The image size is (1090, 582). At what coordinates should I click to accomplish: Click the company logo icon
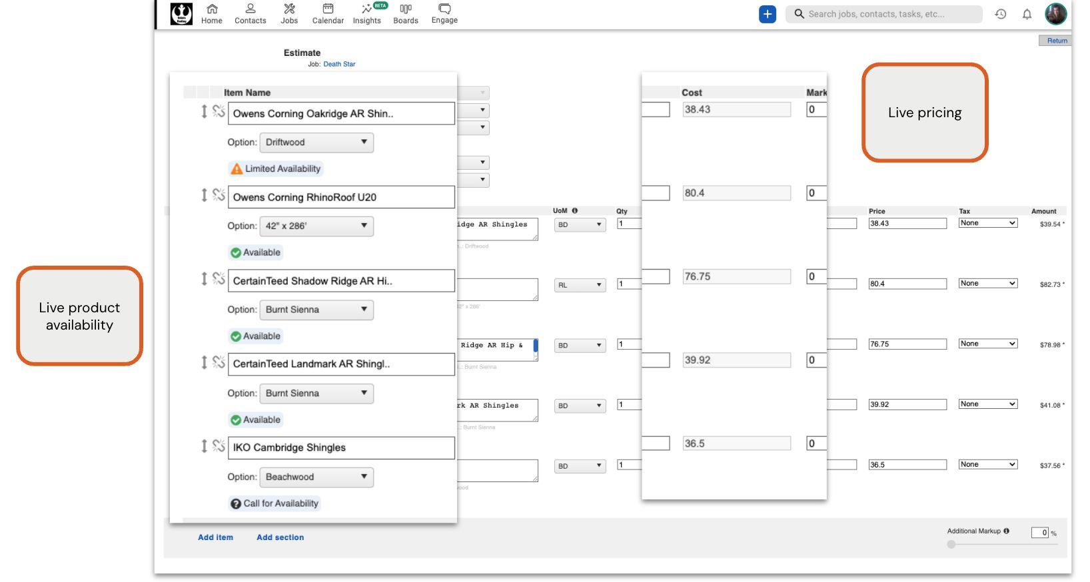tap(181, 14)
